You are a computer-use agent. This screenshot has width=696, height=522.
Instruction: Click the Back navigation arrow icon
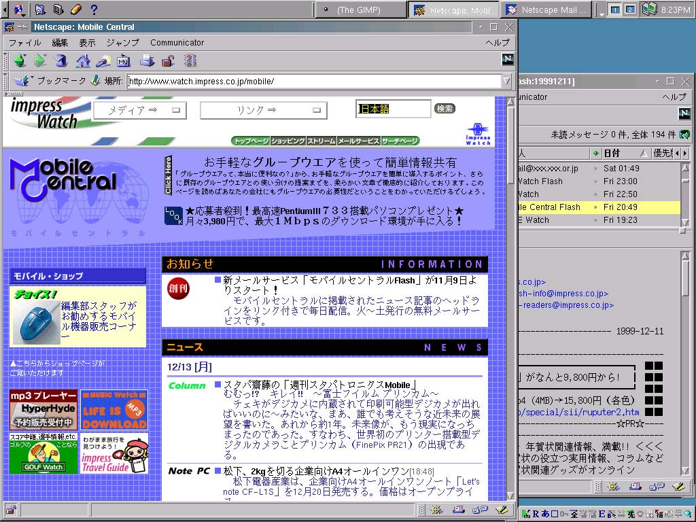pos(19,61)
